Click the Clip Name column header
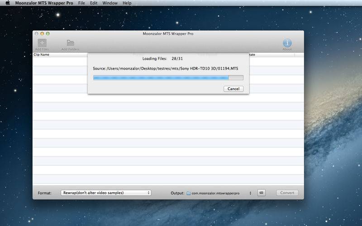This screenshot has width=362, height=226. coord(41,55)
